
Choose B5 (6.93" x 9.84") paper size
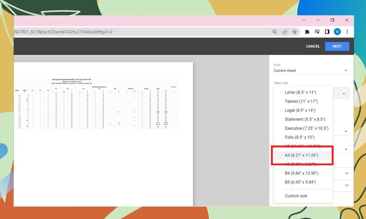[x=300, y=182]
